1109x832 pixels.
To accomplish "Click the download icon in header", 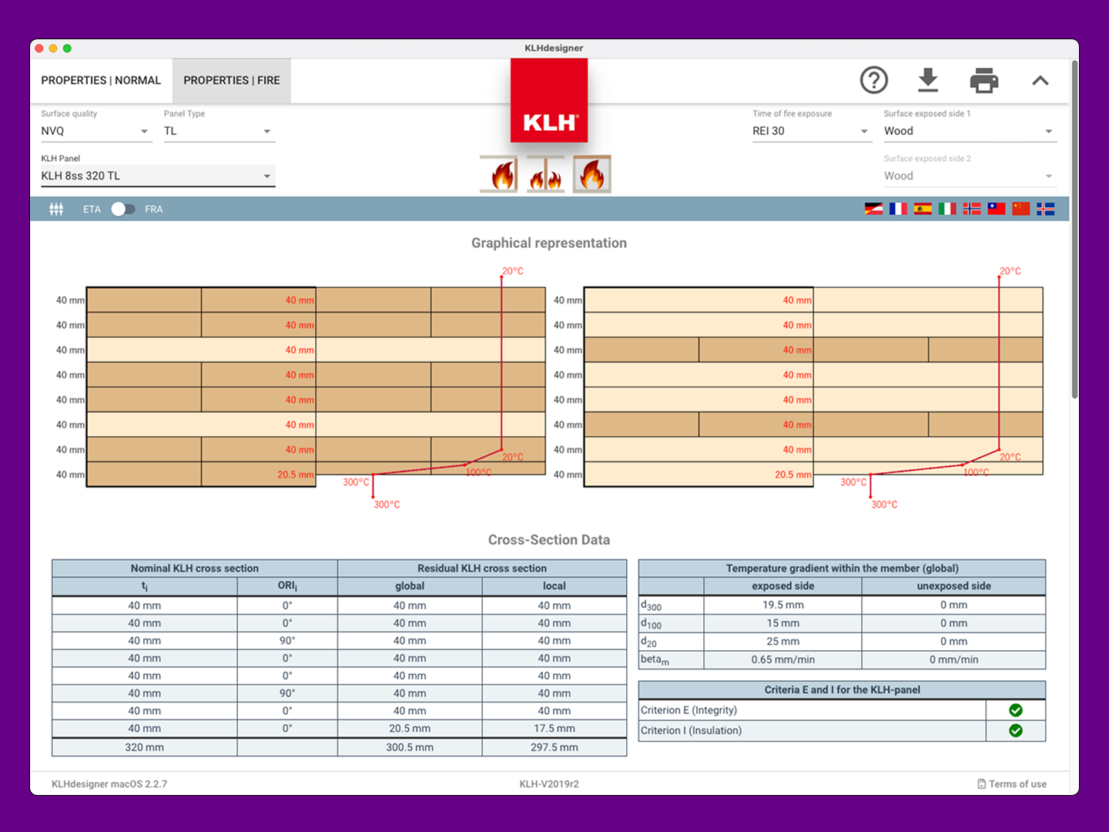I will 929,80.
